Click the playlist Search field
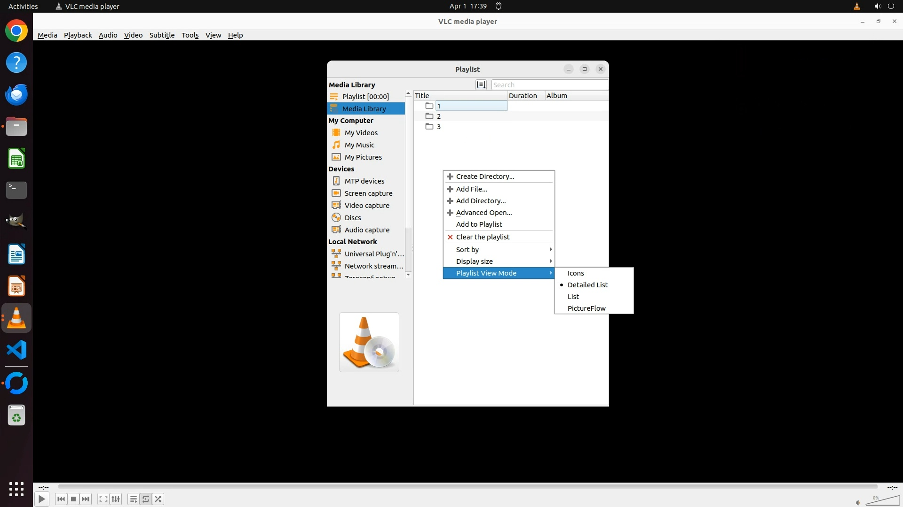Image resolution: width=903 pixels, height=507 pixels. click(549, 85)
